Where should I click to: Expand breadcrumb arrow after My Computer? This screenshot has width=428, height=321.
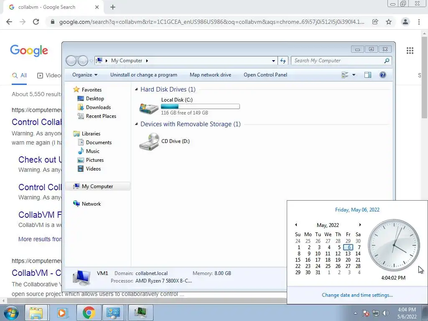click(x=147, y=61)
